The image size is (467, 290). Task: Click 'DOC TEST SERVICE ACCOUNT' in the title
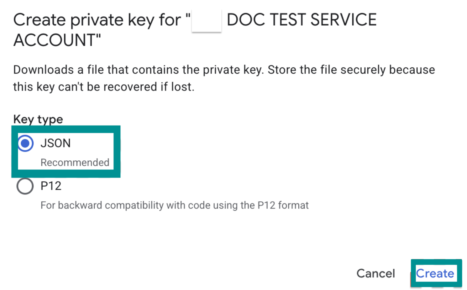[x=300, y=19]
